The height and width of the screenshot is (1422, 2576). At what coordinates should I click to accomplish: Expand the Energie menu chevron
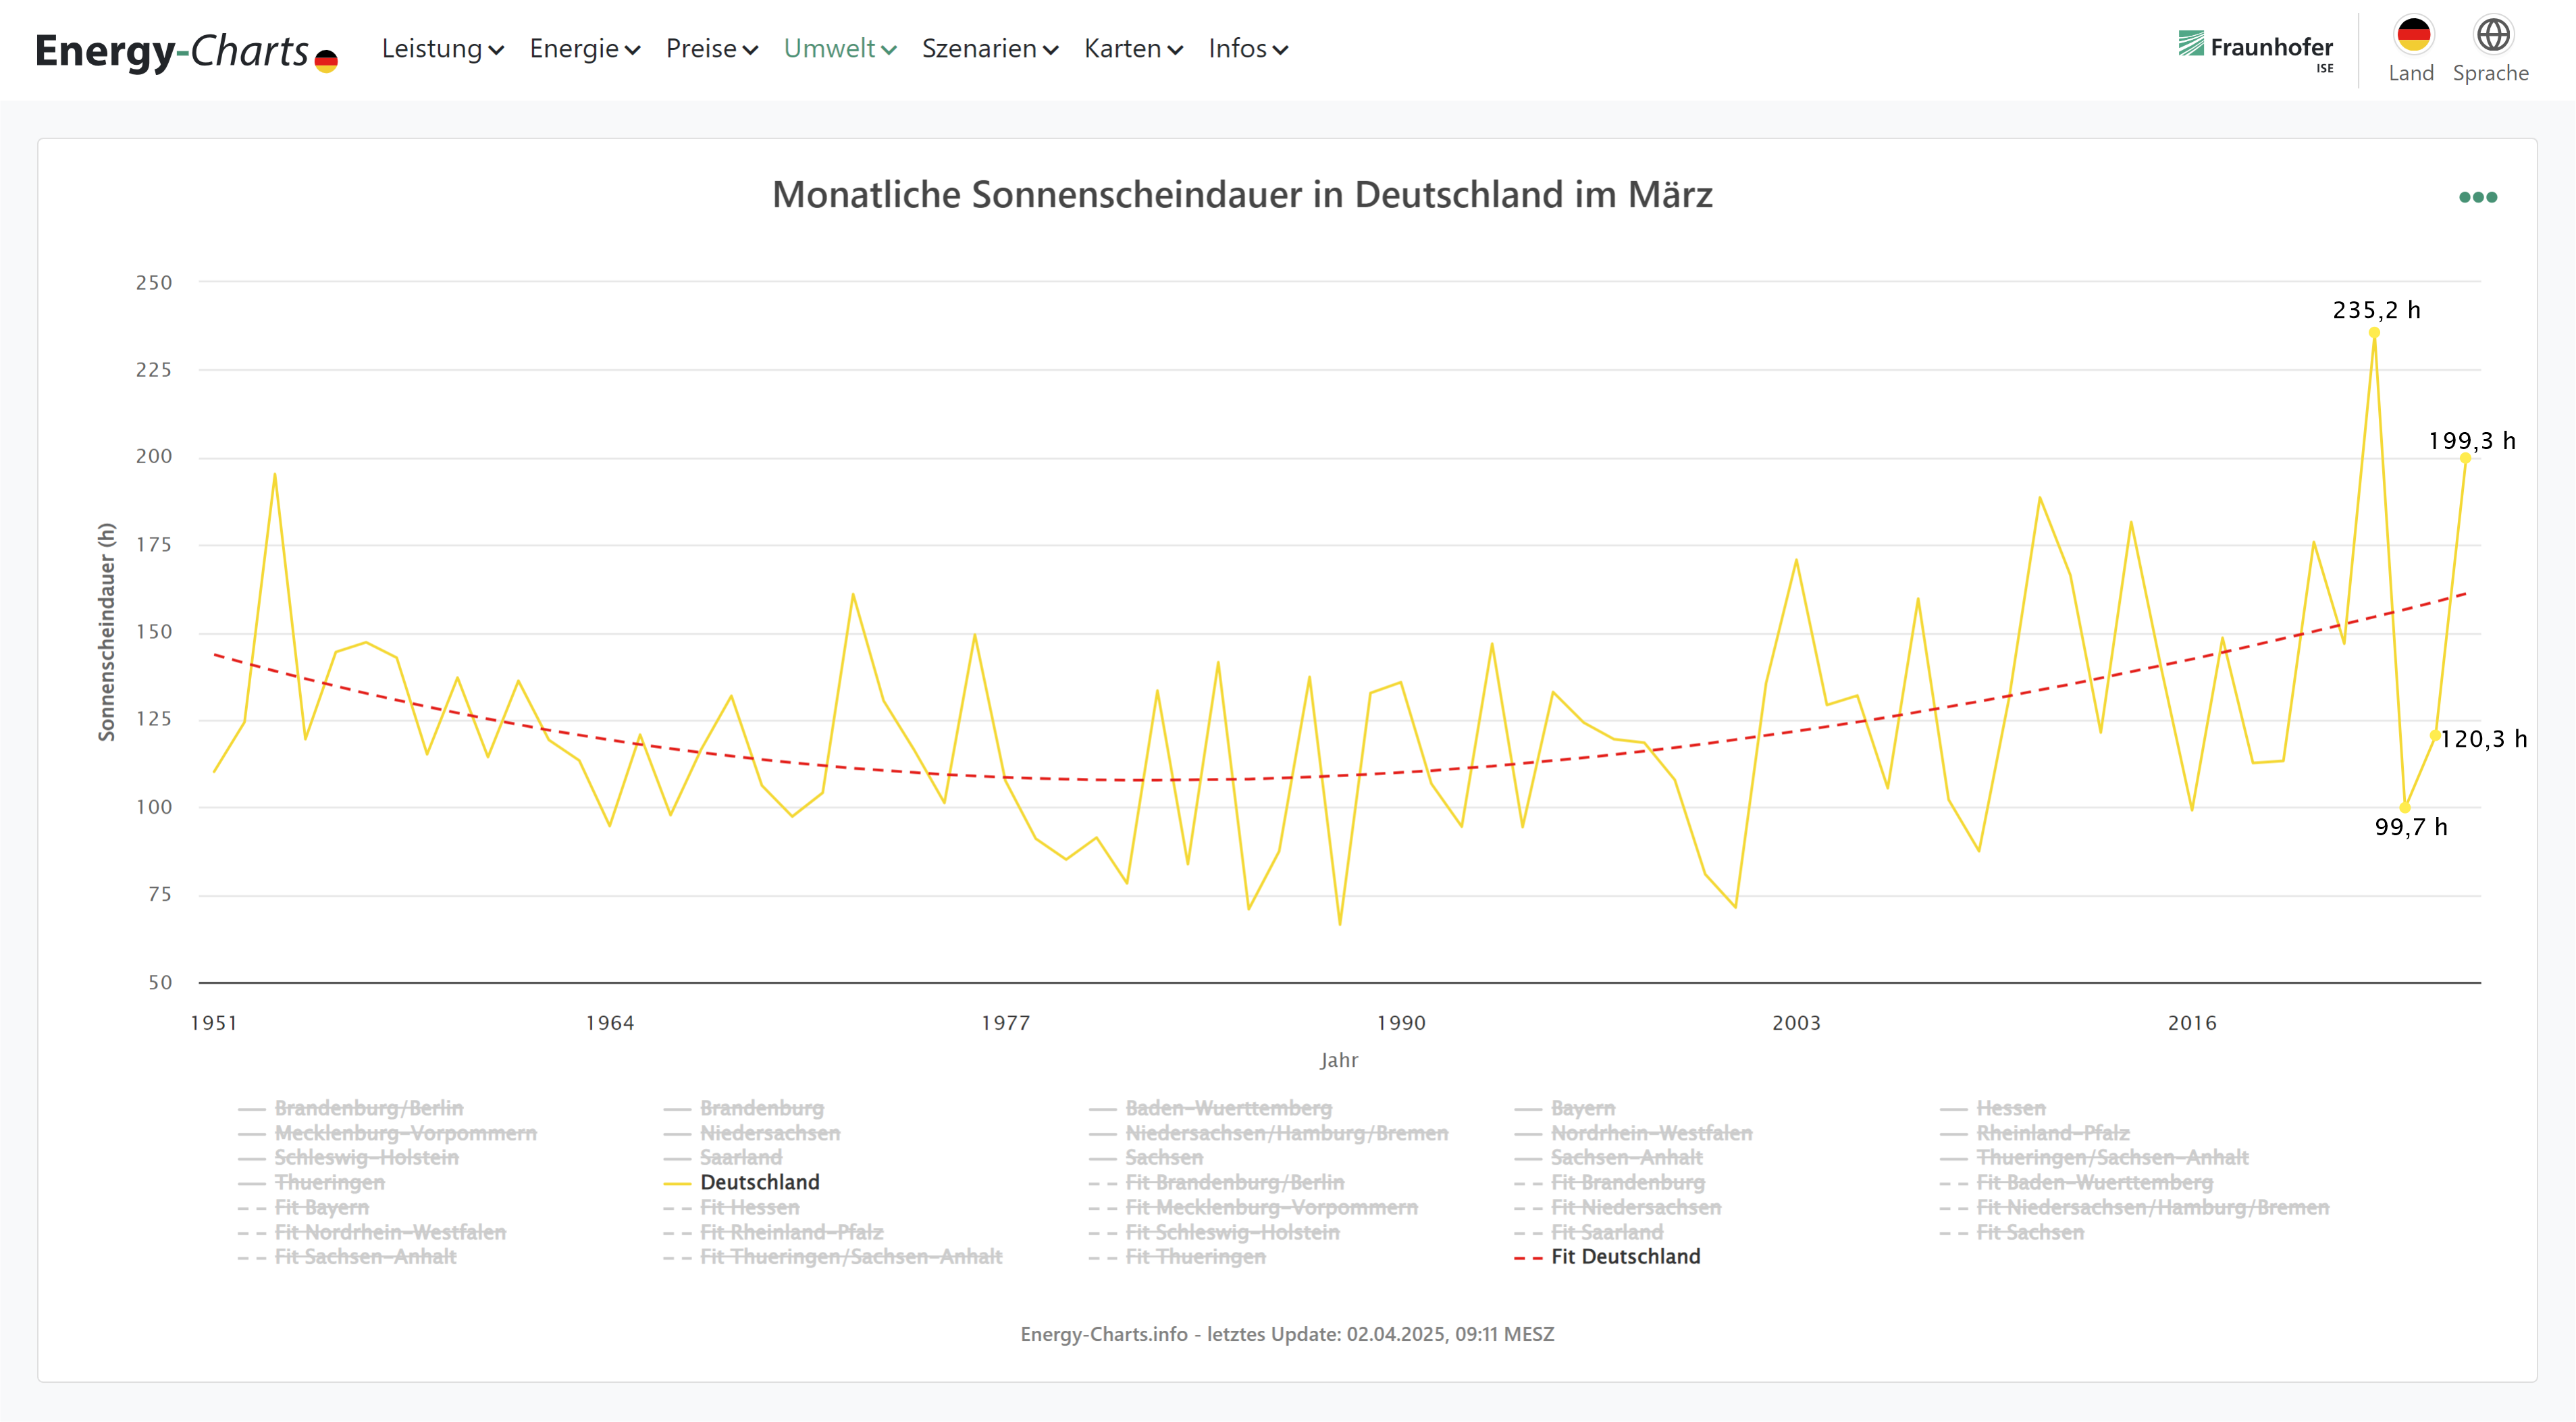tap(632, 50)
